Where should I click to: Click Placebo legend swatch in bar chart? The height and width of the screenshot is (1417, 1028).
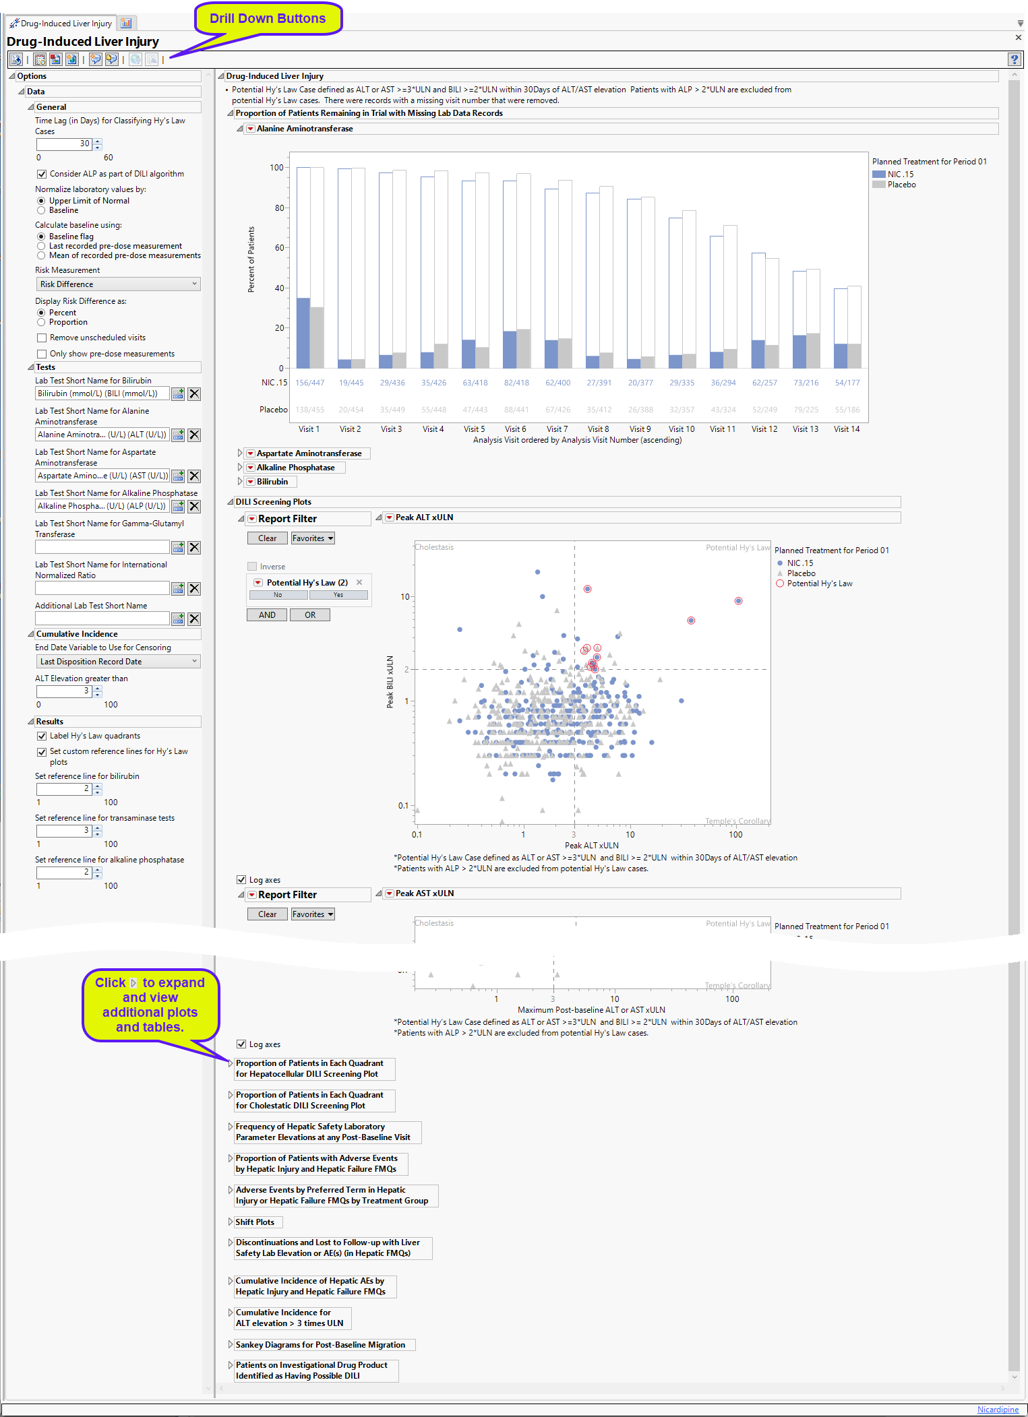(x=879, y=185)
